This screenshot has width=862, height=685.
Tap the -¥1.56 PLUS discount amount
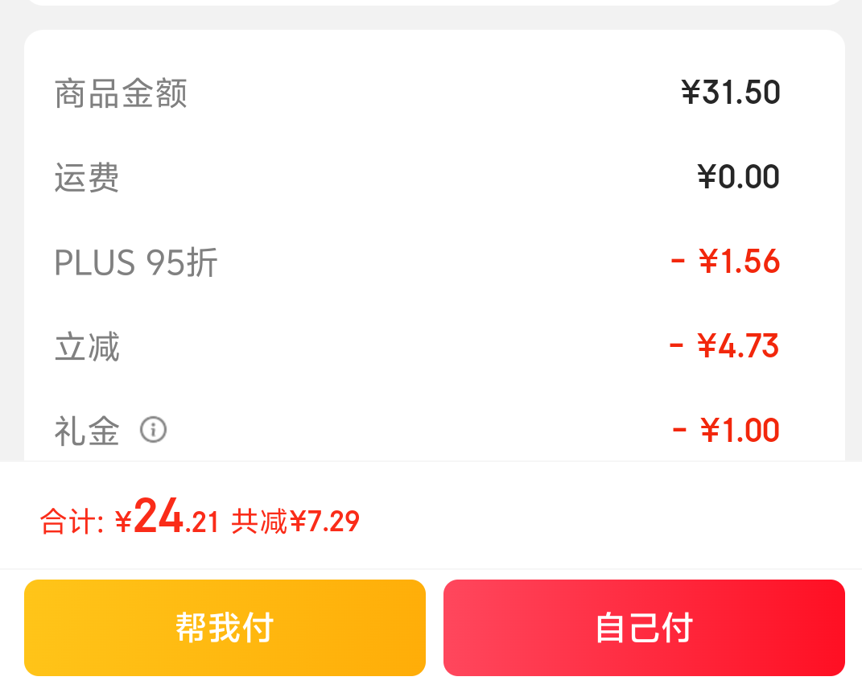[725, 261]
